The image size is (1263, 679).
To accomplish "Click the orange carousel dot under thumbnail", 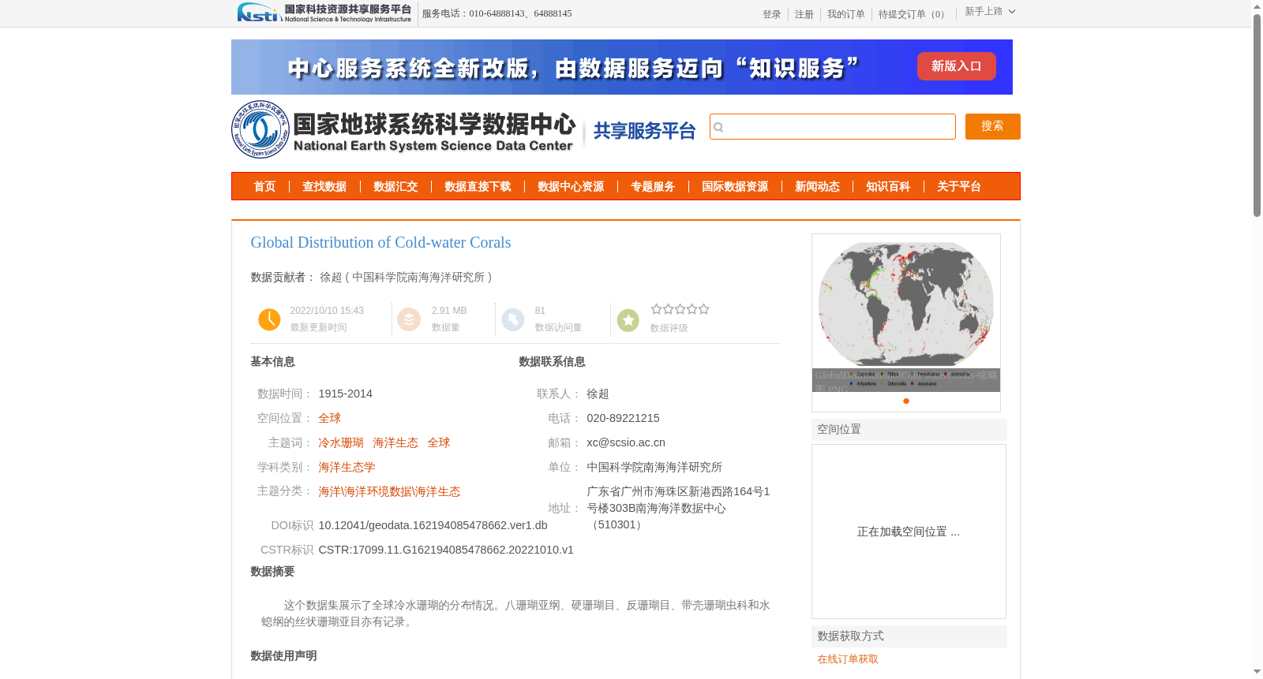I will coord(906,401).
